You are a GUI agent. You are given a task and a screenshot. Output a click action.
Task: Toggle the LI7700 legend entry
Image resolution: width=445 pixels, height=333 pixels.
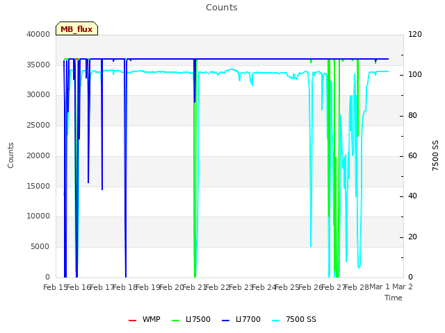tap(241, 319)
